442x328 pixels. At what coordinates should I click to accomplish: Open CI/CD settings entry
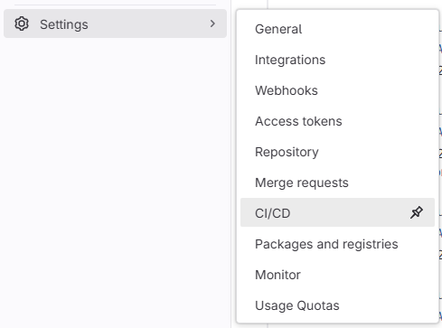tap(337, 212)
